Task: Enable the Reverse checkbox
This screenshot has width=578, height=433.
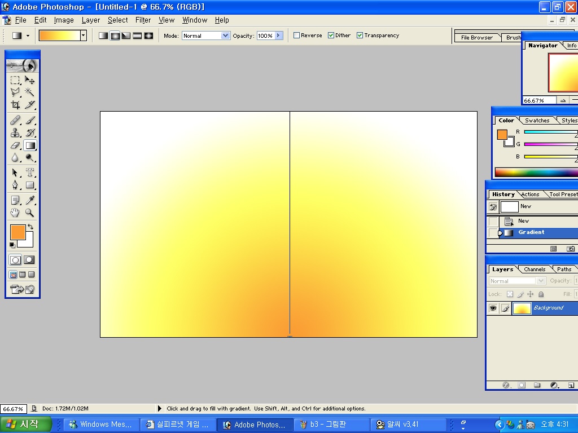Action: point(297,36)
